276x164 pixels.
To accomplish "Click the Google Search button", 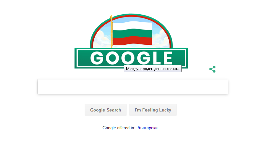I will pos(105,110).
